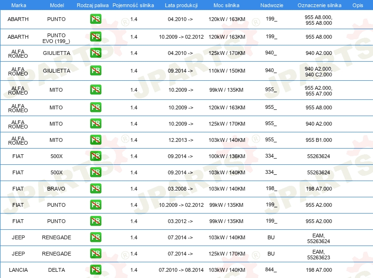Click GIULIETTA in the 09.2014 row

[57, 71]
